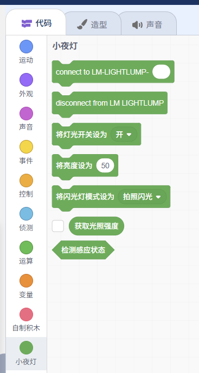The height and width of the screenshot is (373, 199).
Task: Click the disconnect from LM LIGHTLUMP block
Action: point(110,103)
